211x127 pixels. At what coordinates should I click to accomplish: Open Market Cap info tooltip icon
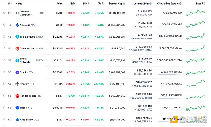pos(124,4)
